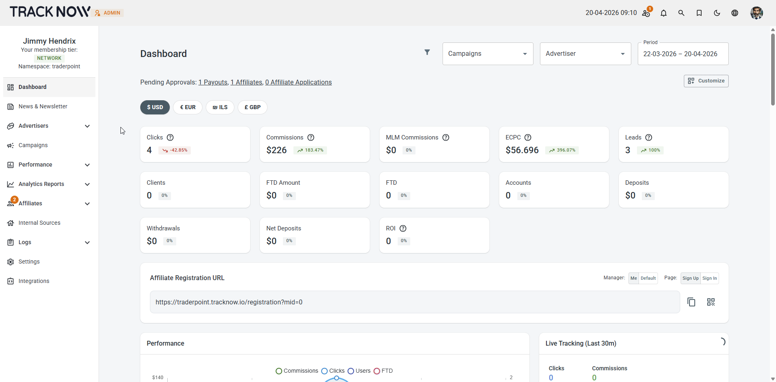776x382 pixels.
Task: Open the Campaigns dropdown filter
Action: coord(488,54)
